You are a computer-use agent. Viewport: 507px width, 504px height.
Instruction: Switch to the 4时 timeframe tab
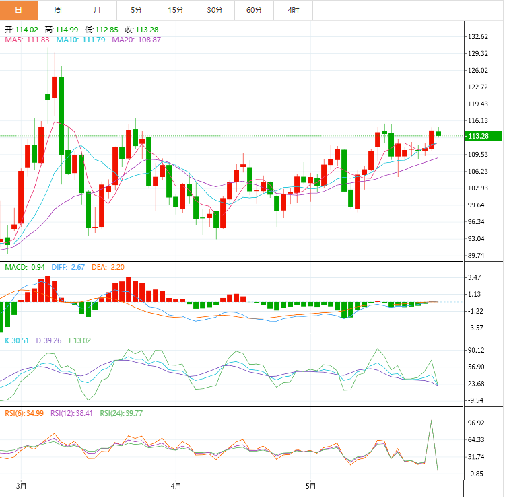[293, 10]
